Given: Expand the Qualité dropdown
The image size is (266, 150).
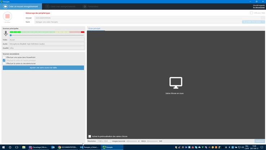Looking at the screenshot, I should pyautogui.click(x=46, y=48).
